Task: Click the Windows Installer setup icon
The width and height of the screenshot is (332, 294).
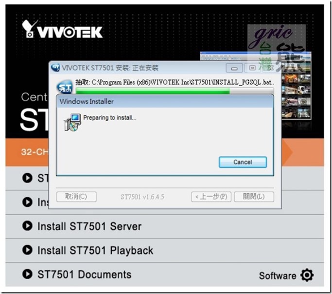Action: click(72, 123)
